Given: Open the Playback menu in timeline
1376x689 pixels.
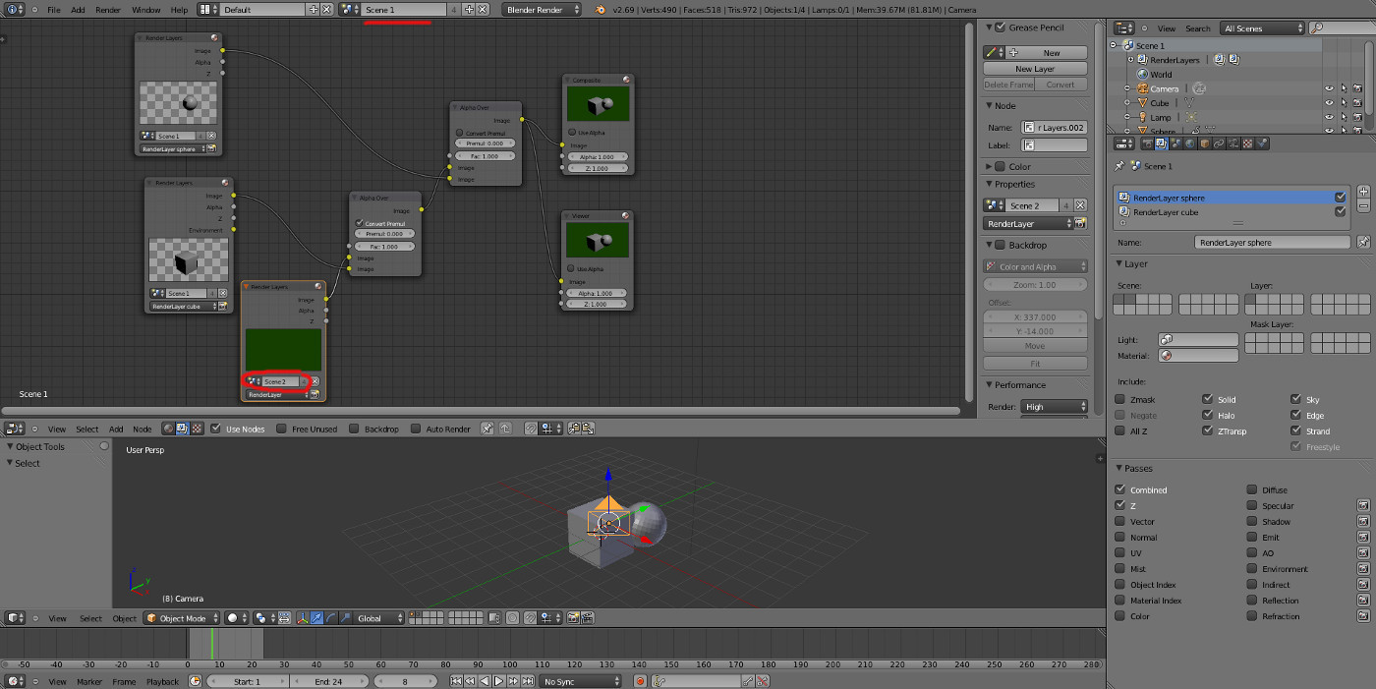Looking at the screenshot, I should (163, 681).
